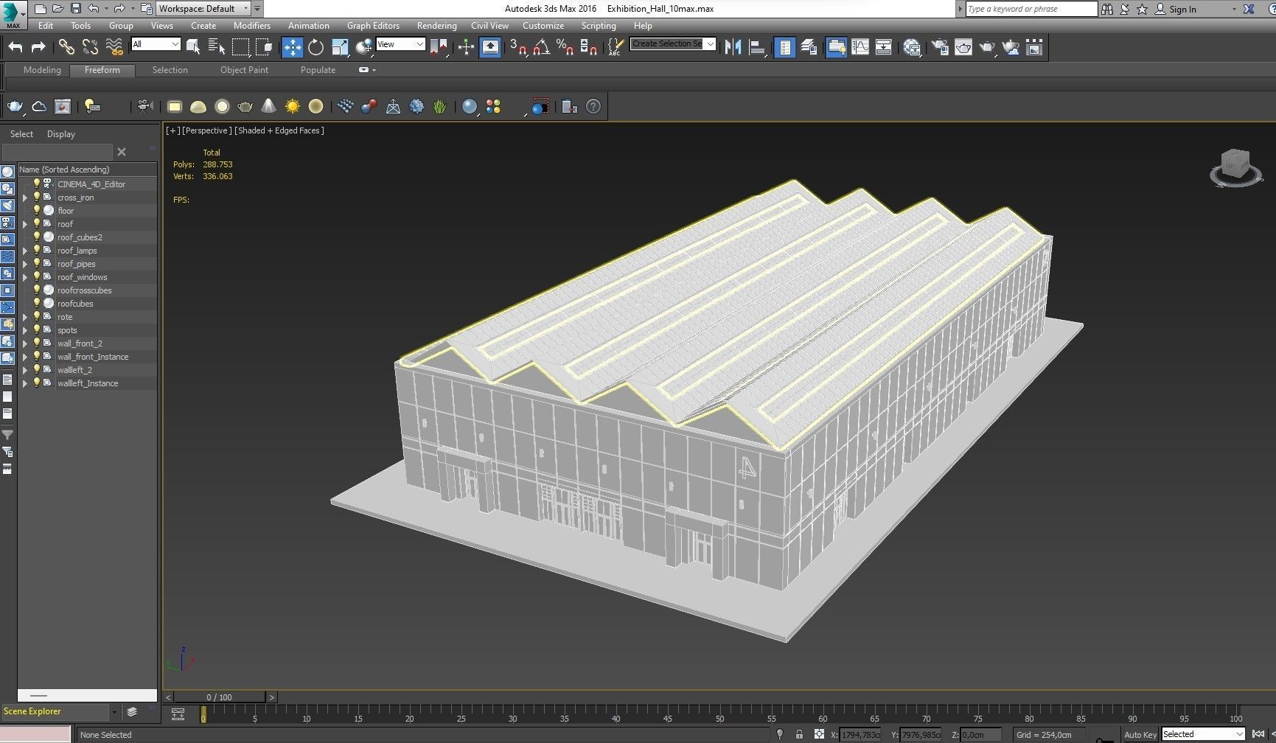
Task: Expand the cross_iron tree node
Action: coord(24,198)
